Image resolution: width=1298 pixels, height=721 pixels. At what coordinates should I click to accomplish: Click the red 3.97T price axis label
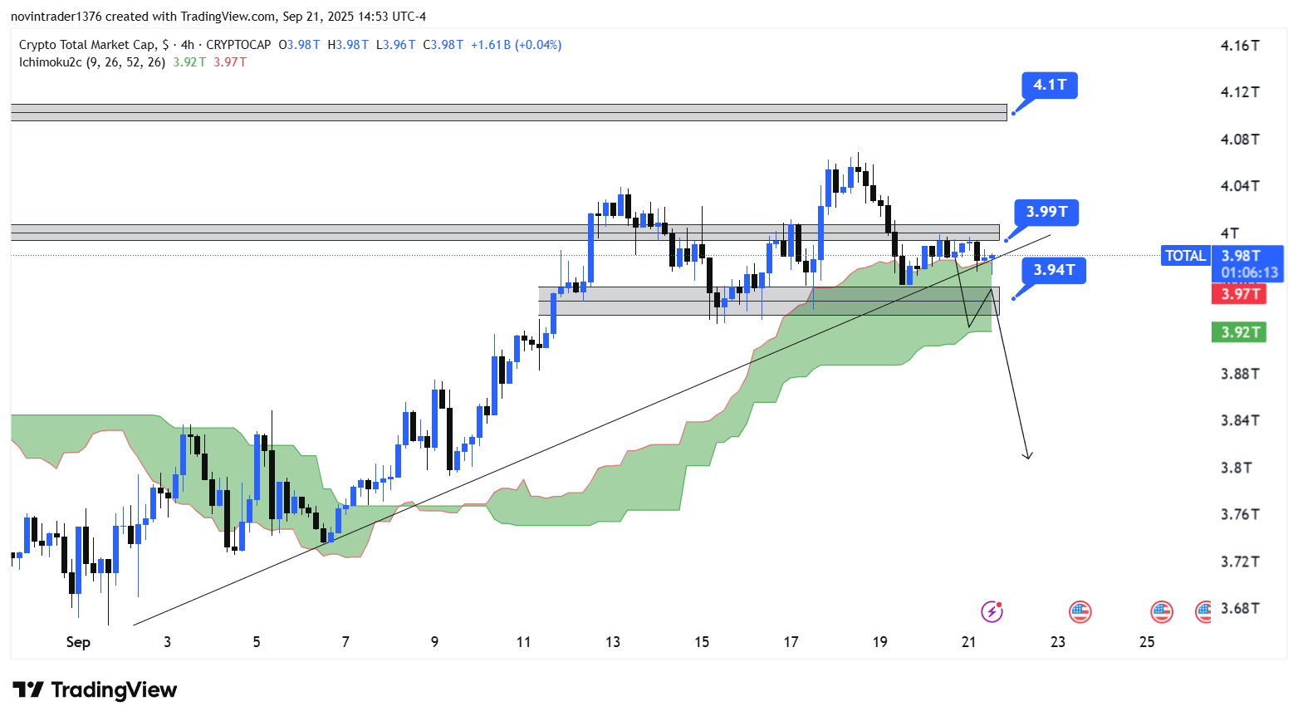[x=1239, y=294]
